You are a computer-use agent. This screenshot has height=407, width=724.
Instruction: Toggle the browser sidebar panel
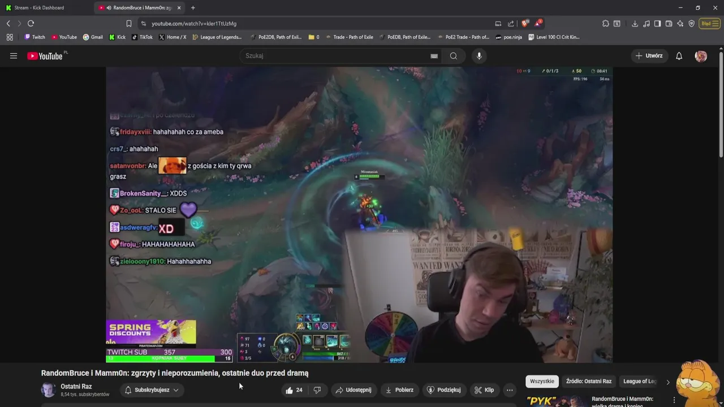[657, 24]
